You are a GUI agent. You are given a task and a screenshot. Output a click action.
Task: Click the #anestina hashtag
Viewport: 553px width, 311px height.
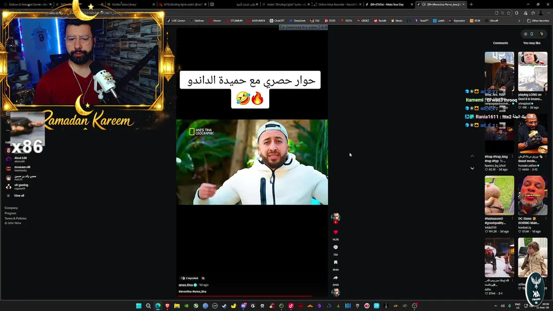pyautogui.click(x=185, y=292)
